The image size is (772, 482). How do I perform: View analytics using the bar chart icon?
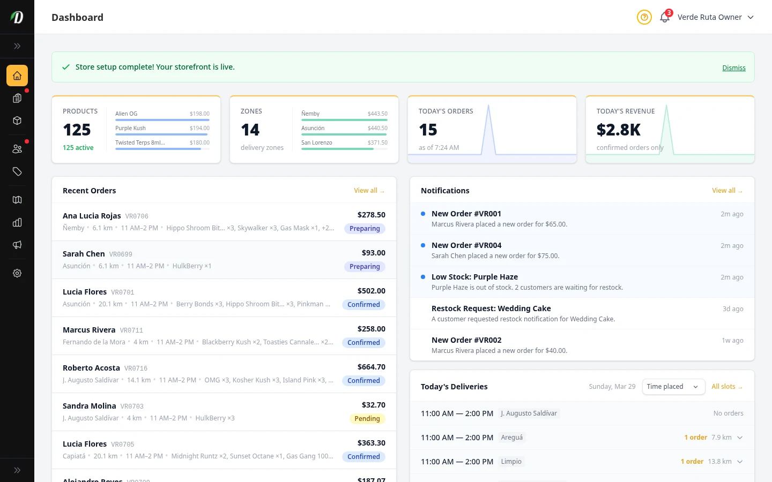pos(17,222)
